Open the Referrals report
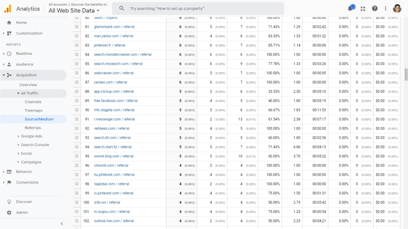The width and height of the screenshot is (408, 229). click(x=33, y=128)
